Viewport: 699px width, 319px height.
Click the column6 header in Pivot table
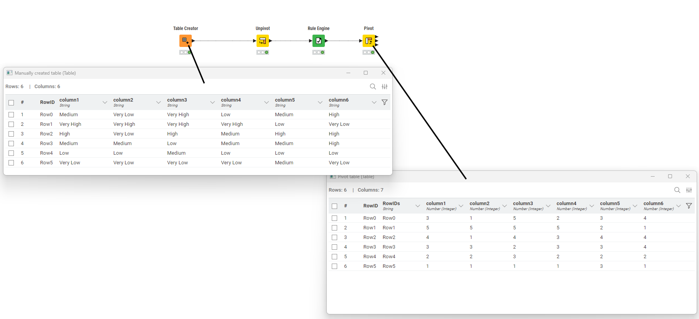[653, 204]
